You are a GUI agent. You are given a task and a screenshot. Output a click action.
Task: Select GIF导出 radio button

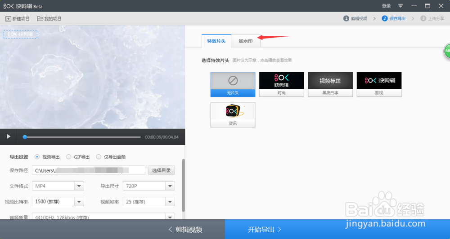(68, 156)
